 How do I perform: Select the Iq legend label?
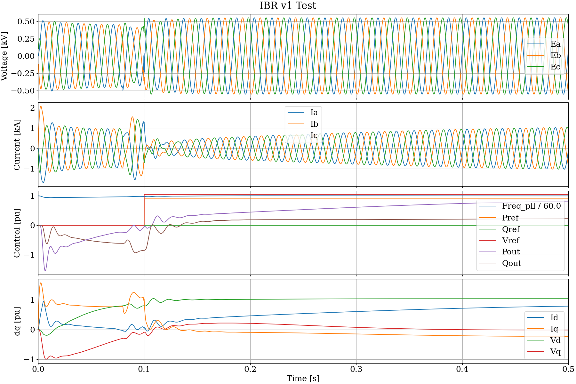click(554, 329)
